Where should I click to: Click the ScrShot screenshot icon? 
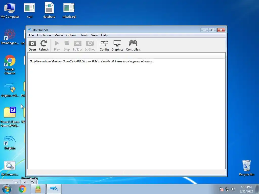pos(90,45)
